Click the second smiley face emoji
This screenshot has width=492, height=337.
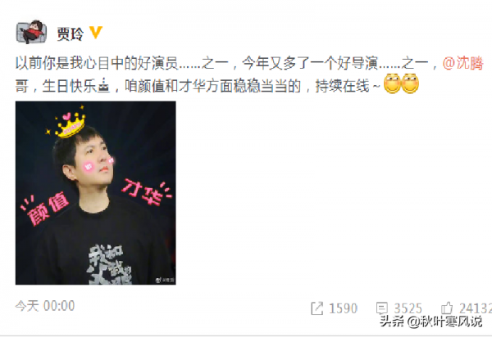pos(410,84)
